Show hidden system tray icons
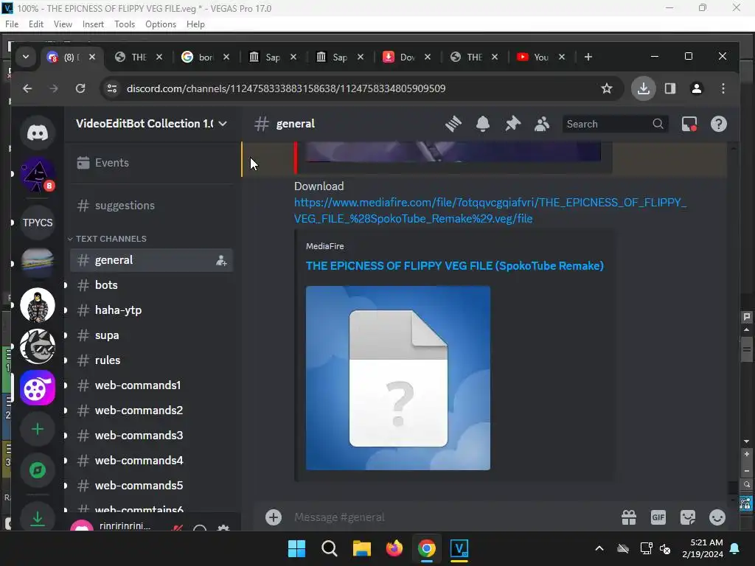755x566 pixels. (x=599, y=548)
